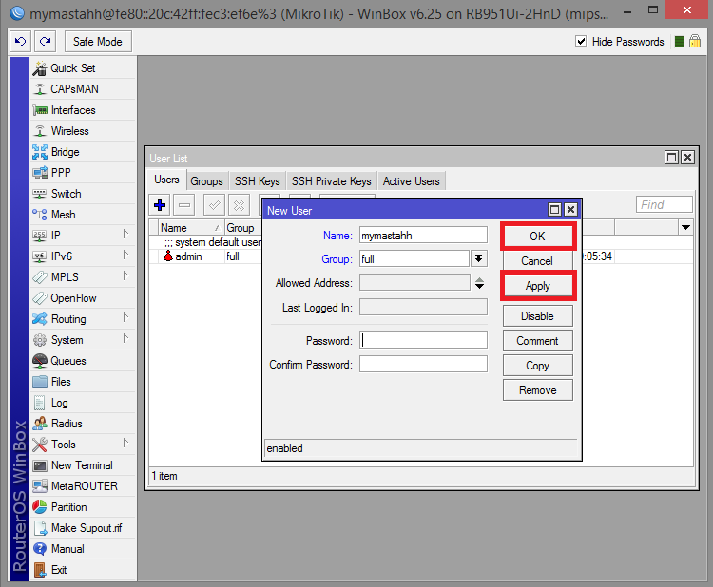Click Exit in sidebar
713x587 pixels.
pyautogui.click(x=84, y=570)
